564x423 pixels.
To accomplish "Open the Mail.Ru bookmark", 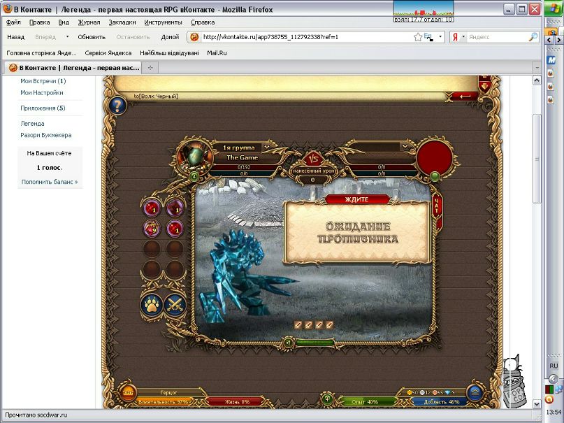I will pos(217,53).
